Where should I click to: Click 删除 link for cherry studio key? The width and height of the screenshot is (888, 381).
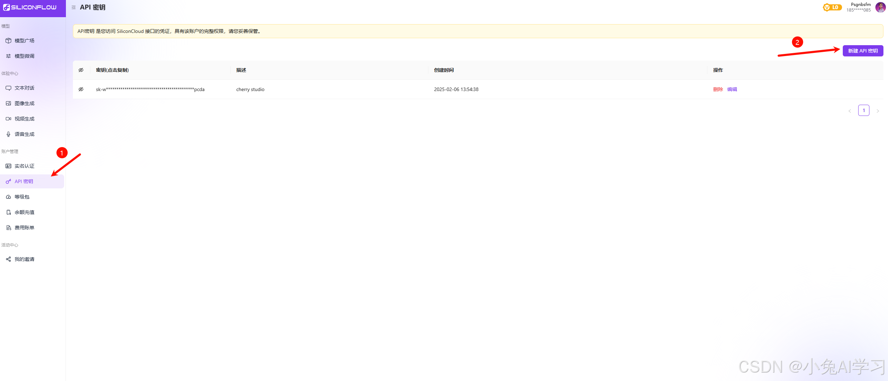(x=718, y=89)
